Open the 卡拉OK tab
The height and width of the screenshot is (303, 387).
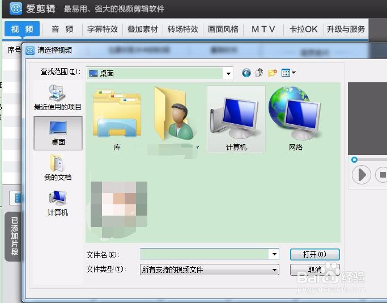click(304, 29)
